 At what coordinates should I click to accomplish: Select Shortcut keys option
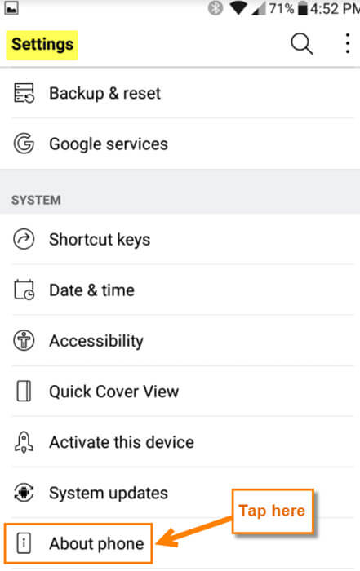(180, 239)
